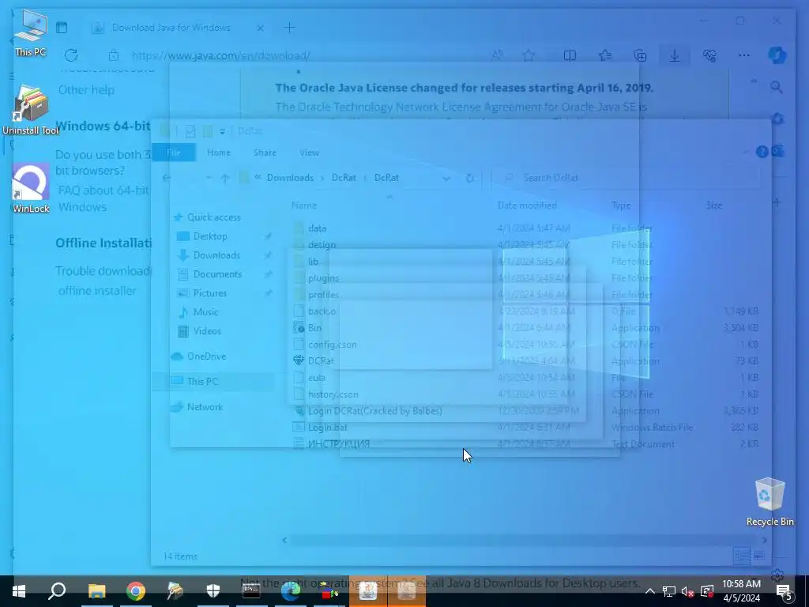The width and height of the screenshot is (809, 607).
Task: Sort by the Type column header
Action: [621, 205]
